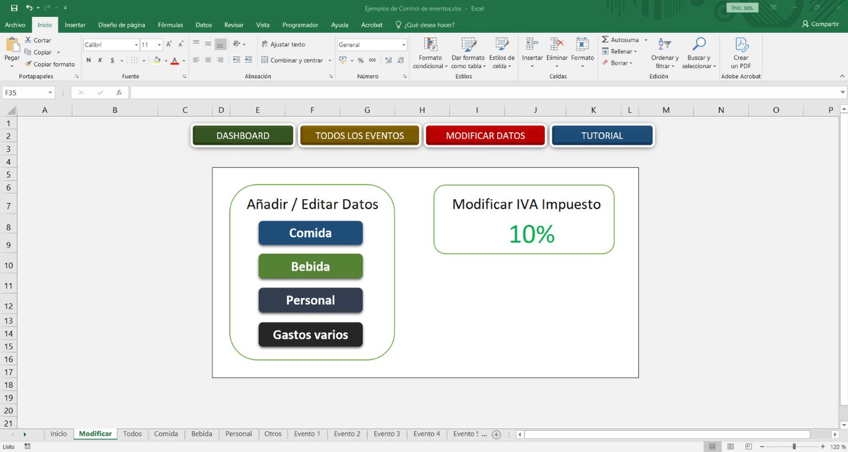Toggle bold formatting (N)
This screenshot has width=848, height=452.
pyautogui.click(x=89, y=60)
